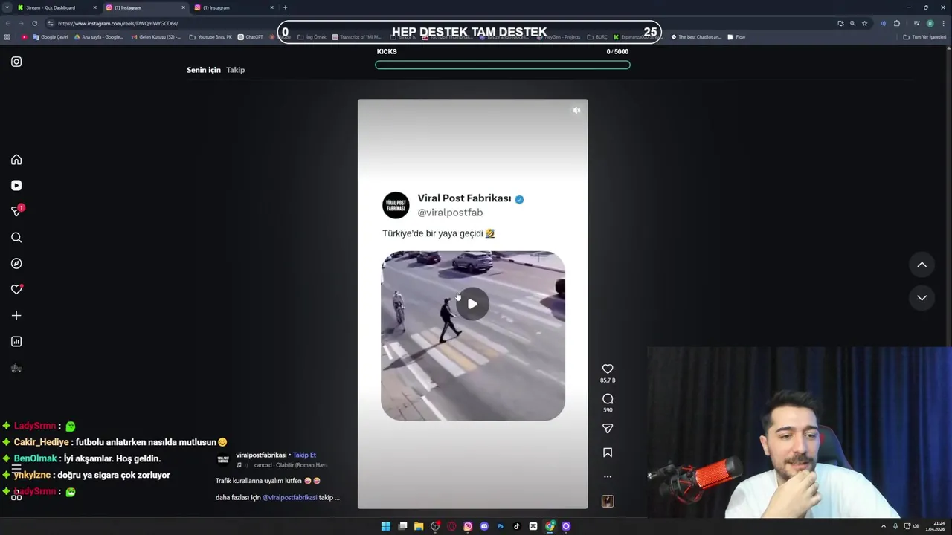Viewport: 952px width, 535px height.
Task: Click the 'Takip Et' follow link
Action: tap(304, 455)
